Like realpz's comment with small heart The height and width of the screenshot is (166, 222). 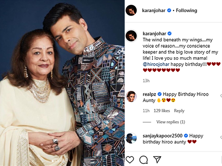[x=220, y=96]
